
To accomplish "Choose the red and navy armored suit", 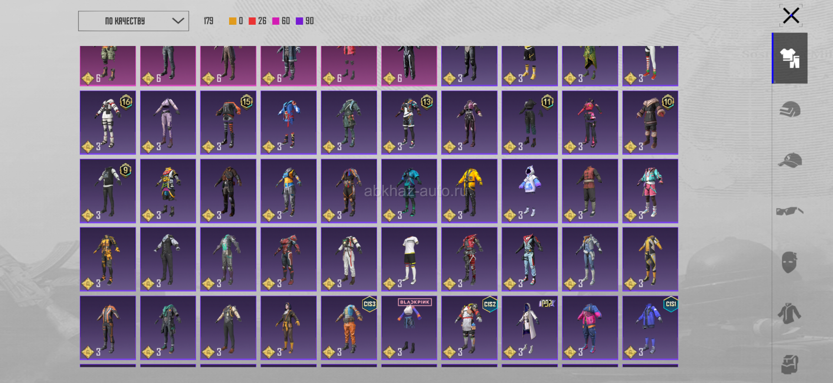I will (x=289, y=259).
